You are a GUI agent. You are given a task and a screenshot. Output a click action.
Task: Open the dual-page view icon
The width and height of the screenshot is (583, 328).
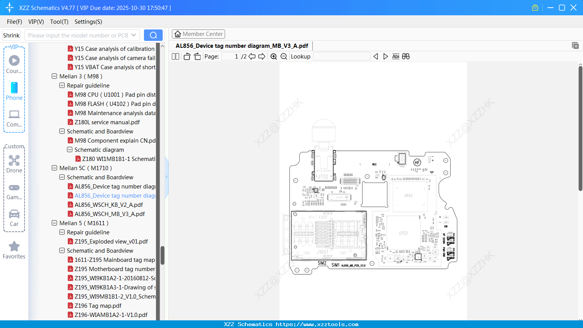coord(175,56)
